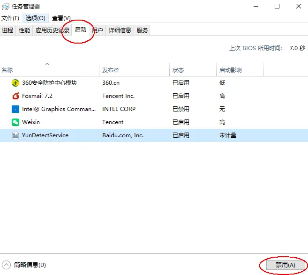Select the Foxmail 7.2 entry

38,96
